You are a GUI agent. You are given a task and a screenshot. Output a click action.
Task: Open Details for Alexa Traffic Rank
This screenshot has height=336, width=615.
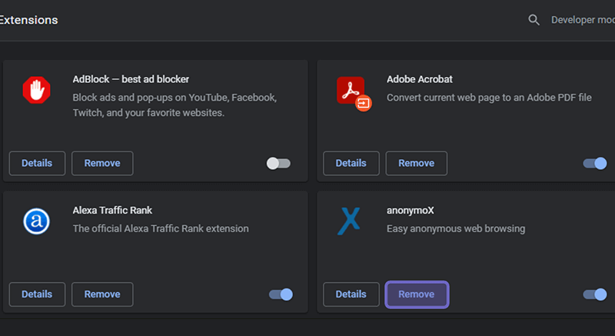(37, 294)
